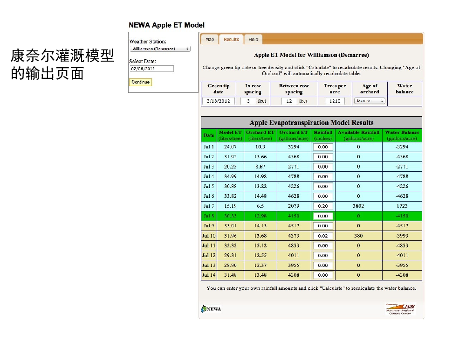The image size is (466, 350).
Task: Edit the Trees per acre field
Action: click(x=335, y=101)
